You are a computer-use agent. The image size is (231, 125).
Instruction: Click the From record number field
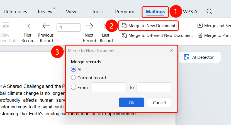[x=109, y=87]
